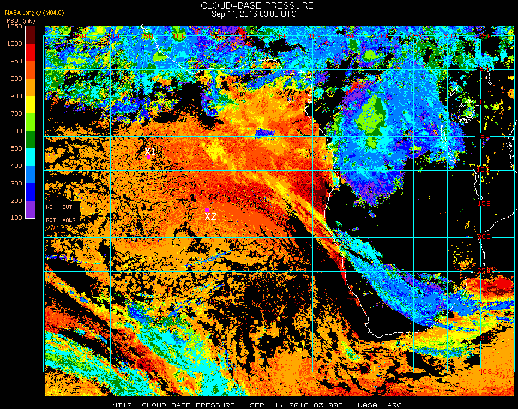Pick the dark green 500-600 mb legend swatch
The image size is (518, 409).
coord(30,140)
